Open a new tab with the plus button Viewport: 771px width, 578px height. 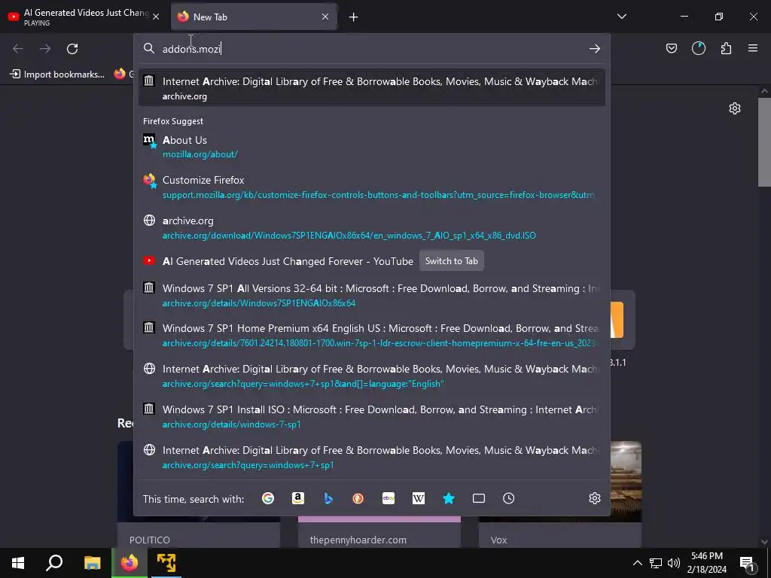coord(354,17)
